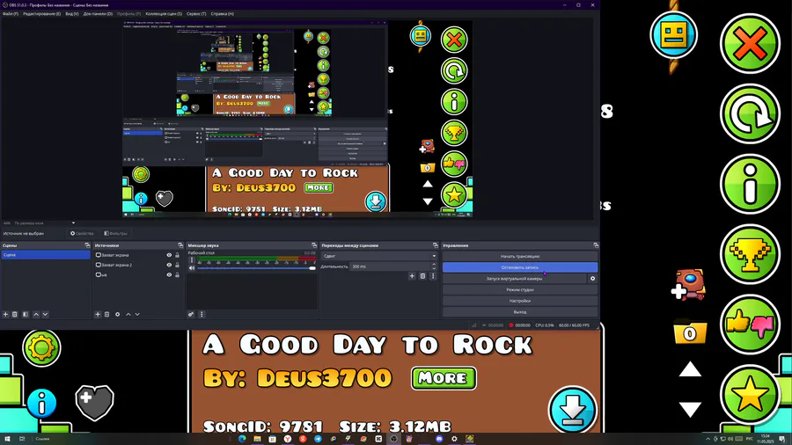792x445 pixels.
Task: Open the Коллекция сцен menu
Action: (164, 13)
